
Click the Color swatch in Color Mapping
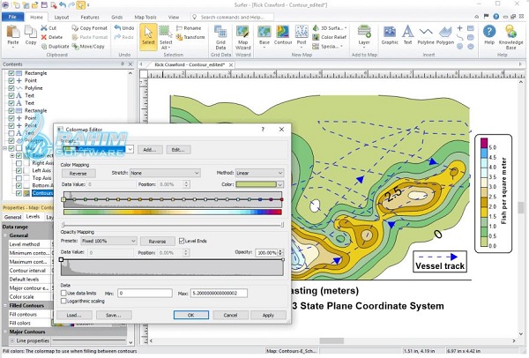point(256,184)
